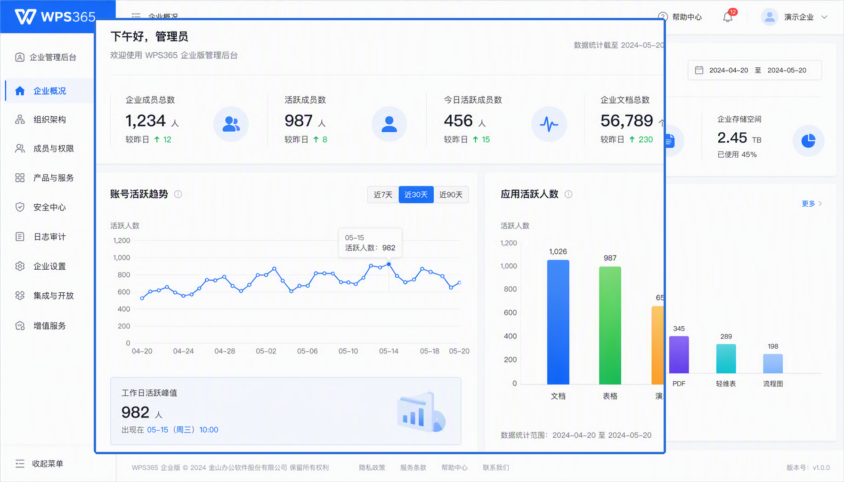This screenshot has height=482, width=844.
Task: Click the green 表格 bar
Action: (610, 325)
